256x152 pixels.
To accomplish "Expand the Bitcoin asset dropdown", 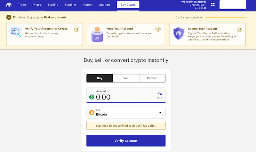I will (126, 113).
